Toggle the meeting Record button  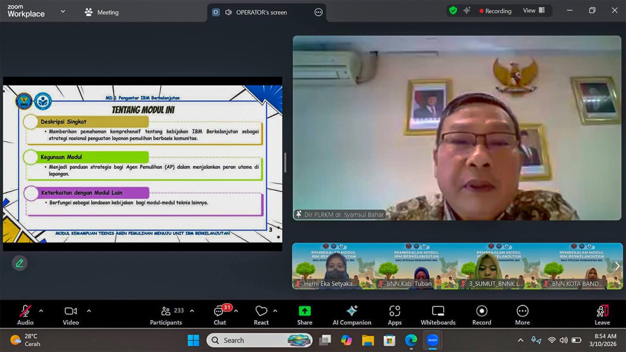481,311
